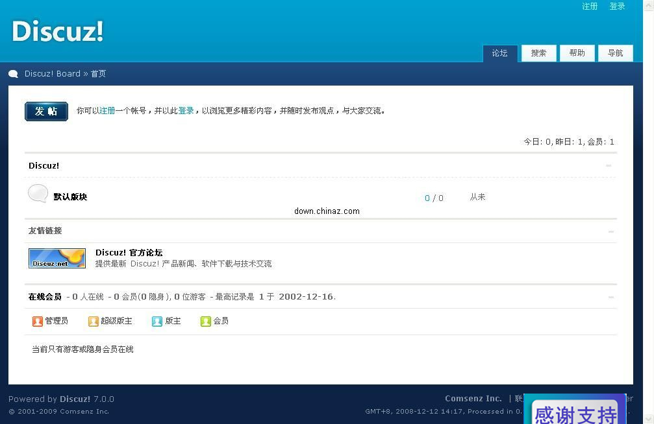Screen dimensions: 654x424
Task: Click the 今日: 0, 昨日: 1, 会员: 1 statistics text
Action: [x=569, y=142]
